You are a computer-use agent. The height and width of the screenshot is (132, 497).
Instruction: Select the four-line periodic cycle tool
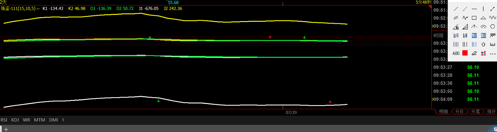pyautogui.click(x=456, y=44)
